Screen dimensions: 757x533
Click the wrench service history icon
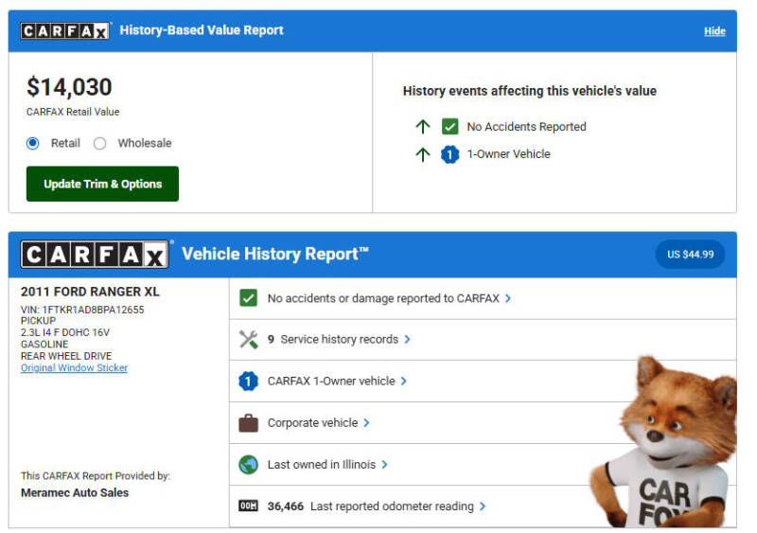248,340
